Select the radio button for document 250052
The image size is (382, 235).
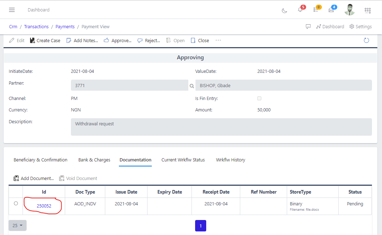tap(16, 204)
